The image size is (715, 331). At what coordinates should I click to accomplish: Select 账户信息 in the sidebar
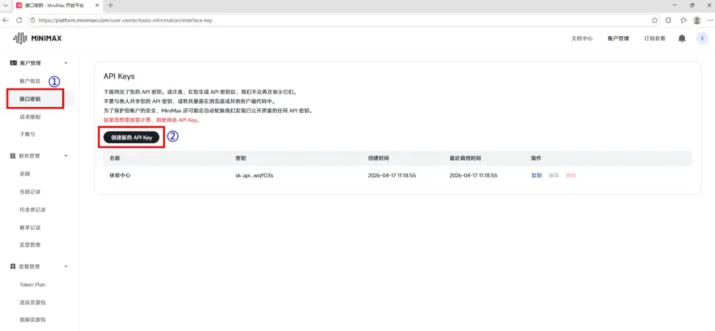pos(30,81)
